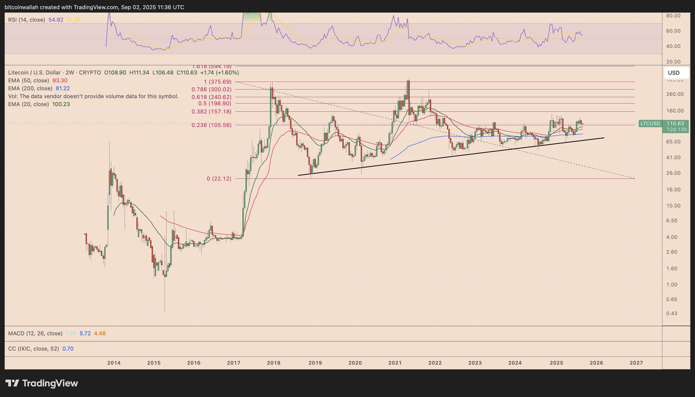This screenshot has height=397, width=695.
Task: Click the RSI (14, close) indicator label
Action: 27,20
